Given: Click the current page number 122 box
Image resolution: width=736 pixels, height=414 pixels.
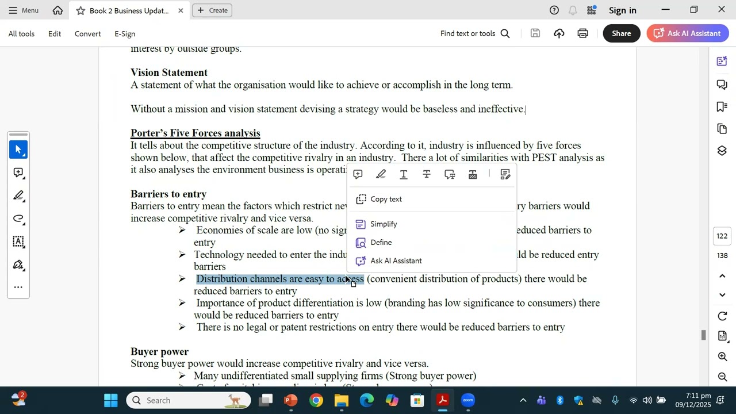Looking at the screenshot, I should coord(722,236).
